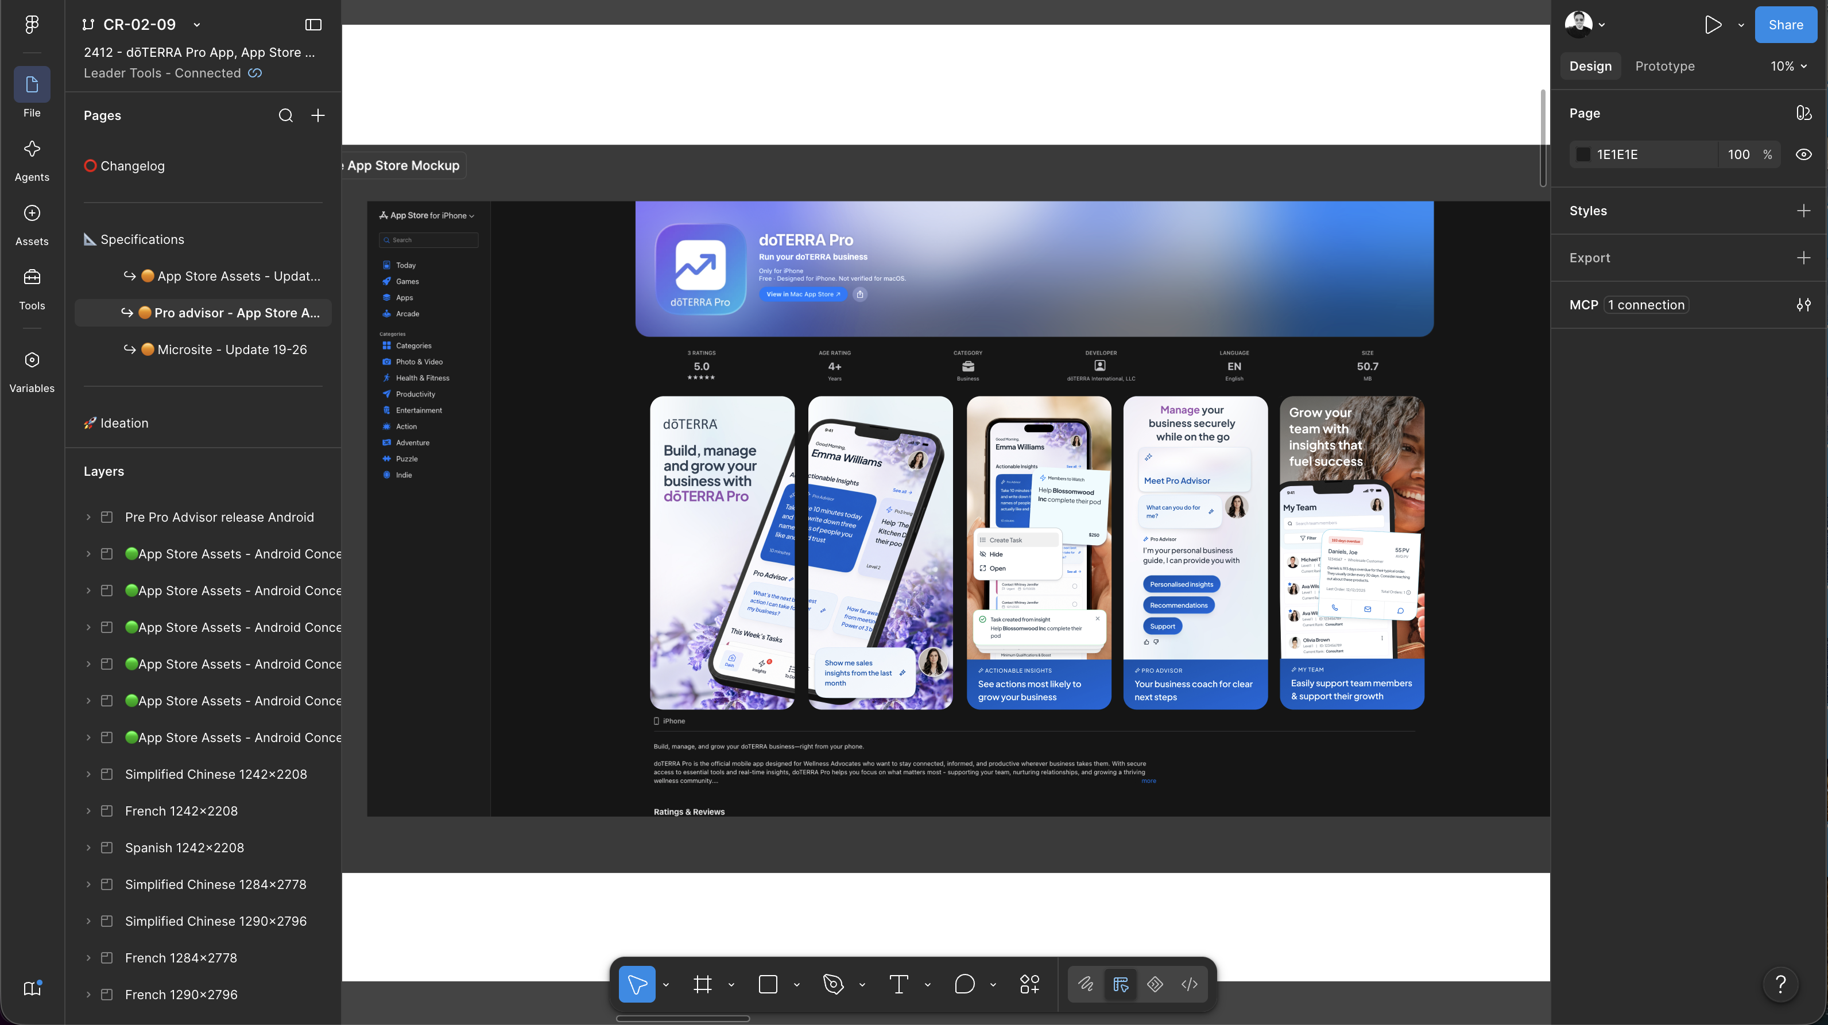Image resolution: width=1828 pixels, height=1025 pixels.
Task: Add an export setting with plus
Action: tap(1803, 258)
